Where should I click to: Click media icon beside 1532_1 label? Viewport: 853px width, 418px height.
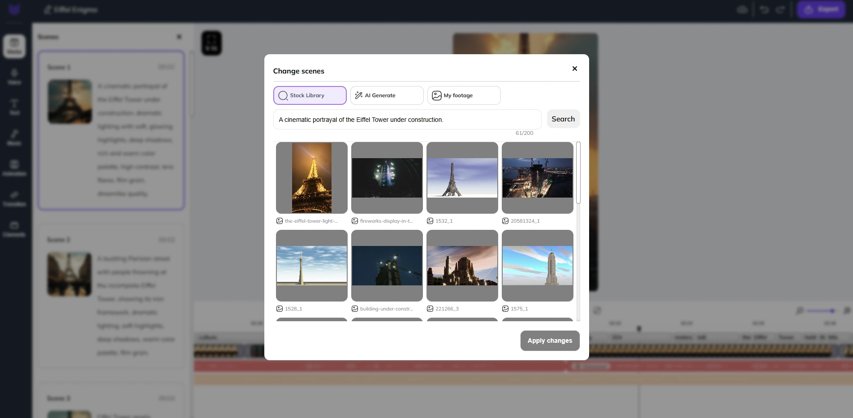coord(430,221)
